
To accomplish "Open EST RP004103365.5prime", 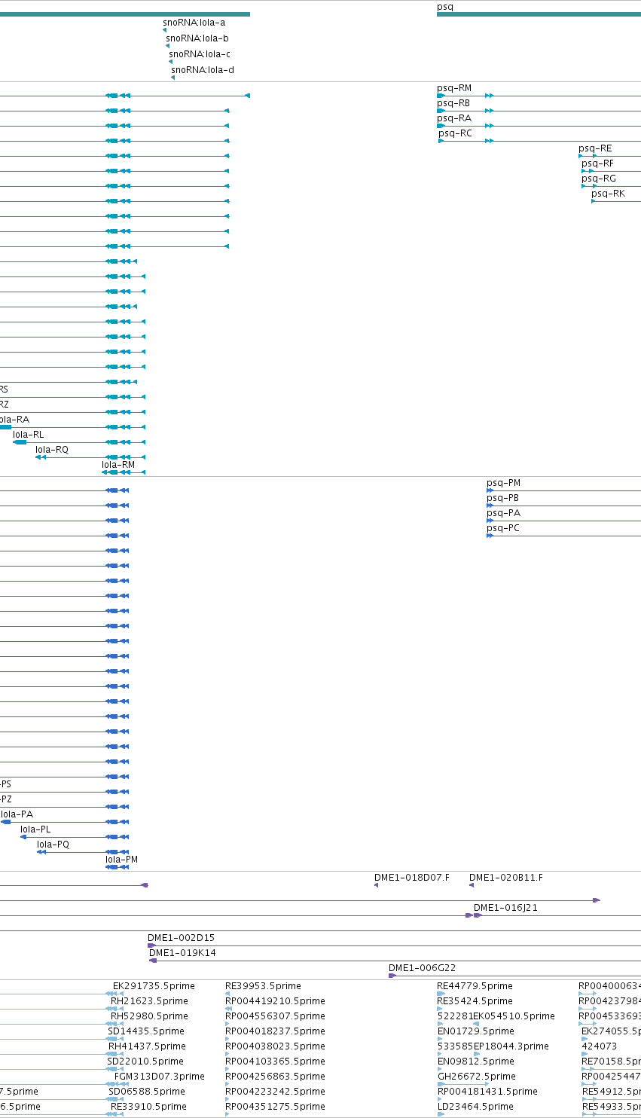I will pyautogui.click(x=275, y=1061).
